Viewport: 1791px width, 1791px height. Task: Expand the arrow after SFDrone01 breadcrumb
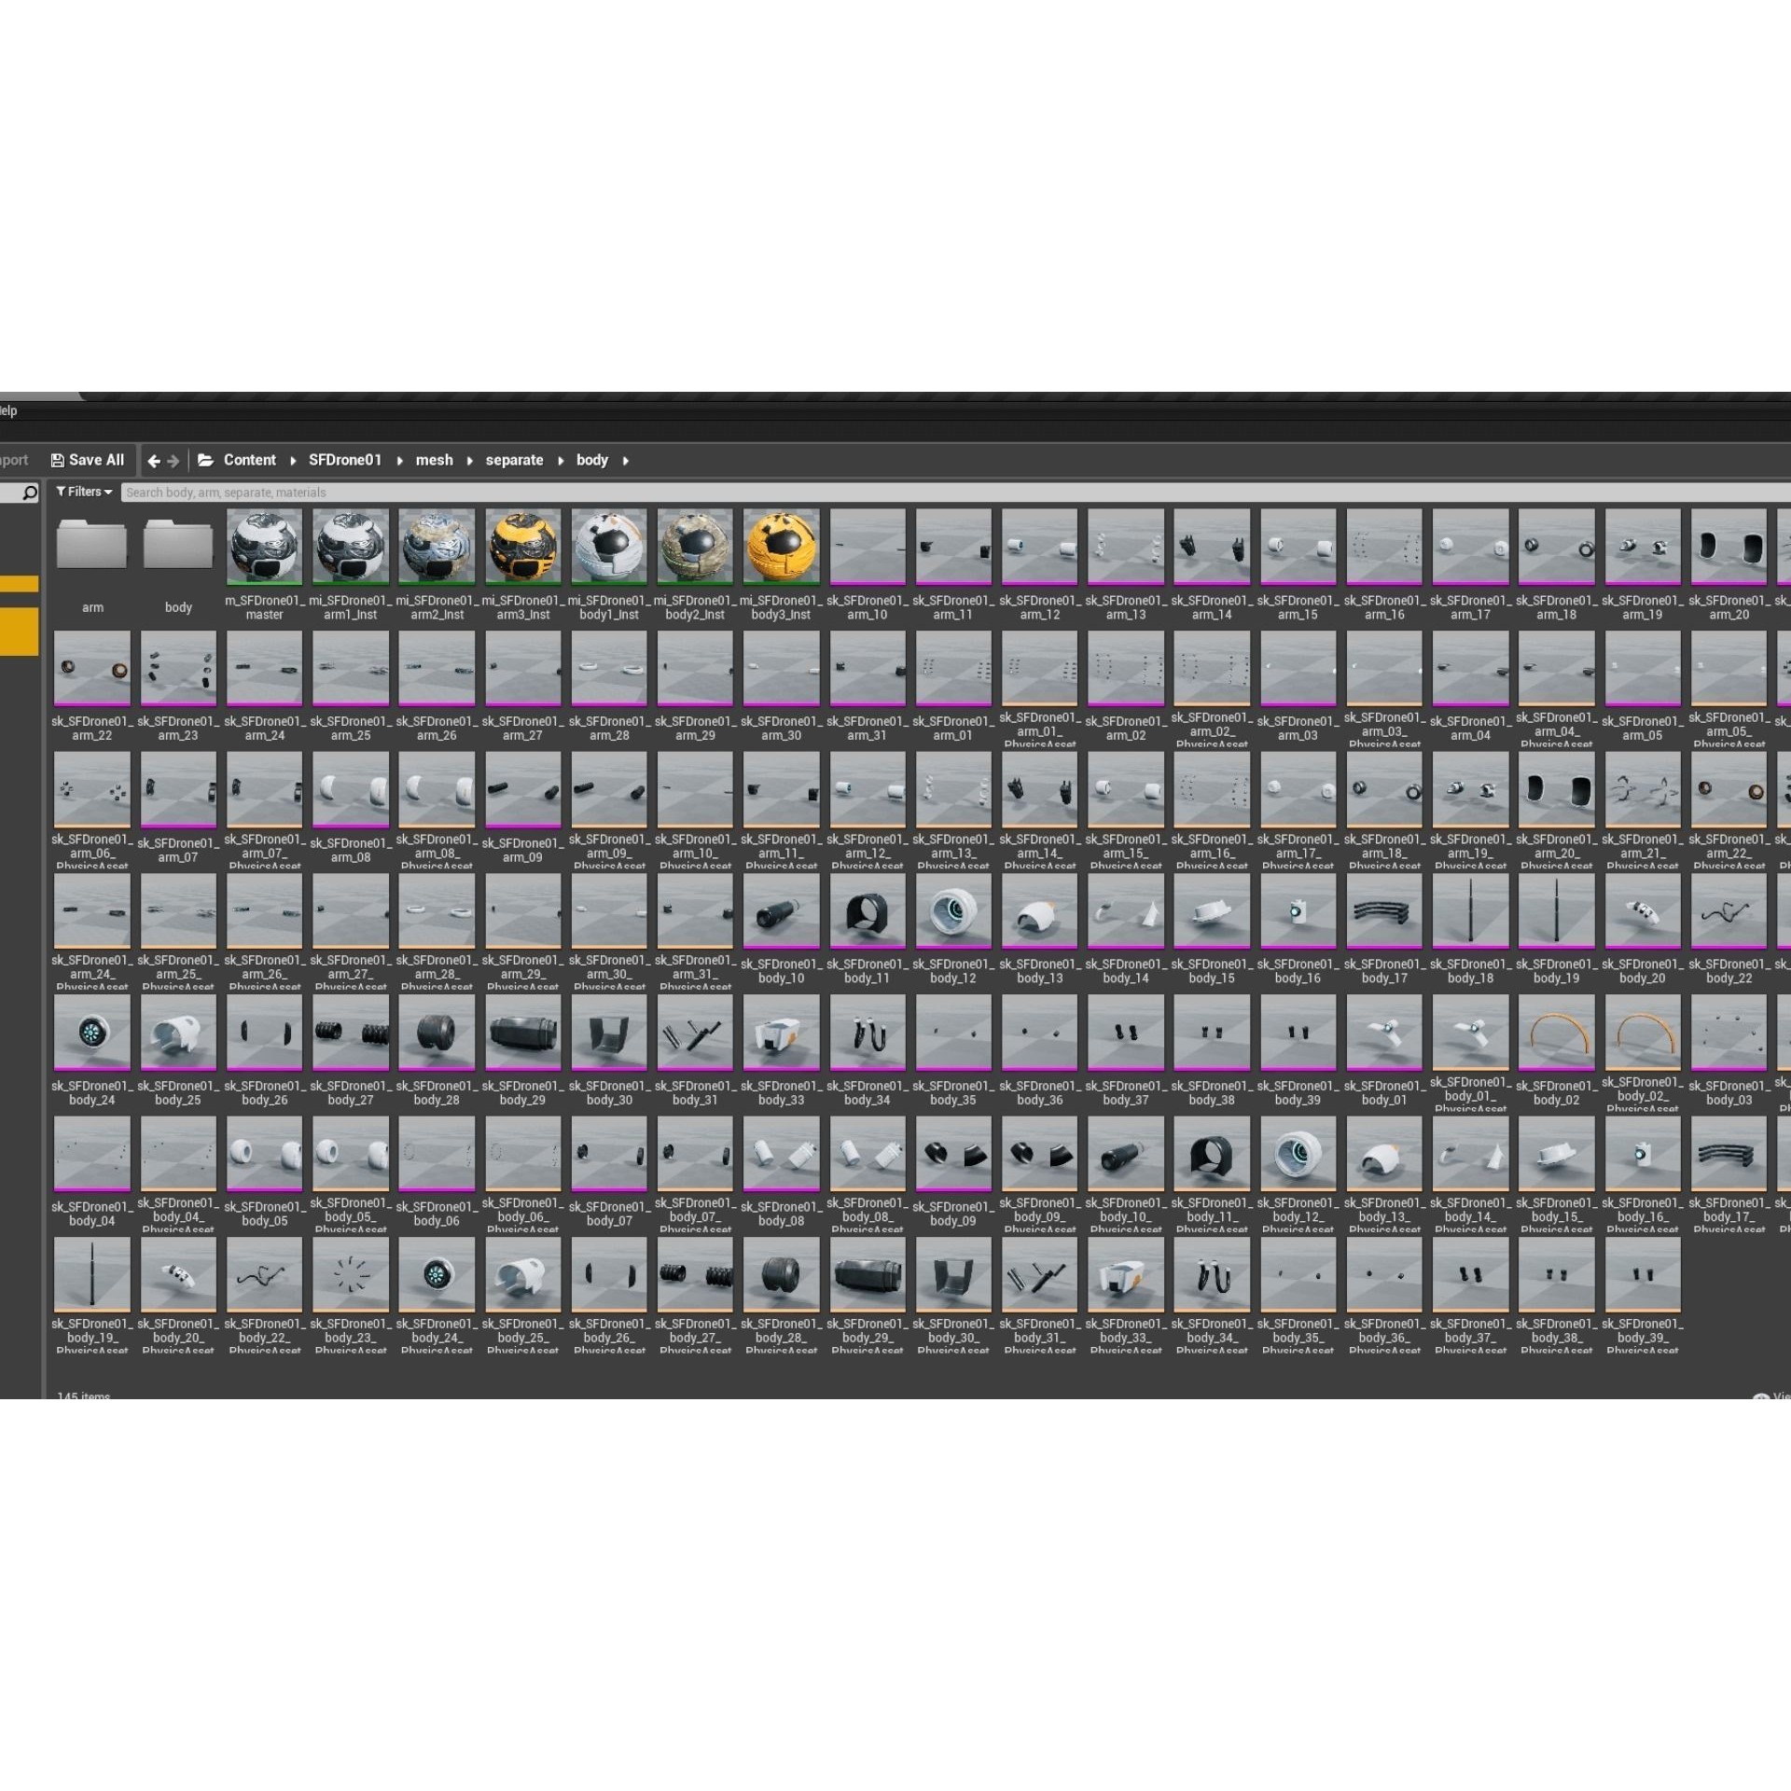[399, 461]
